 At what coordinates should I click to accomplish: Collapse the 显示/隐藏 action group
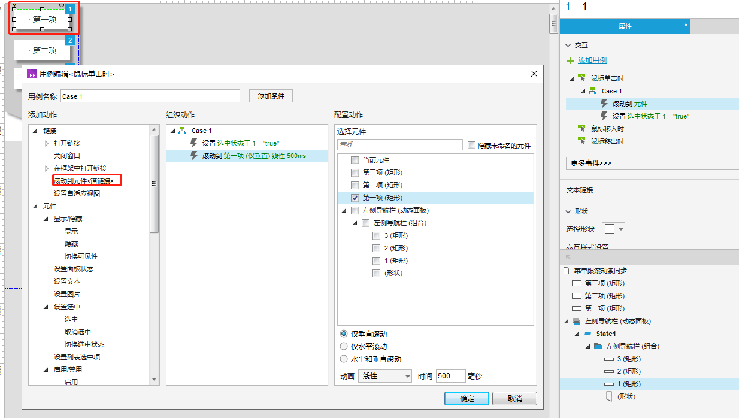46,219
